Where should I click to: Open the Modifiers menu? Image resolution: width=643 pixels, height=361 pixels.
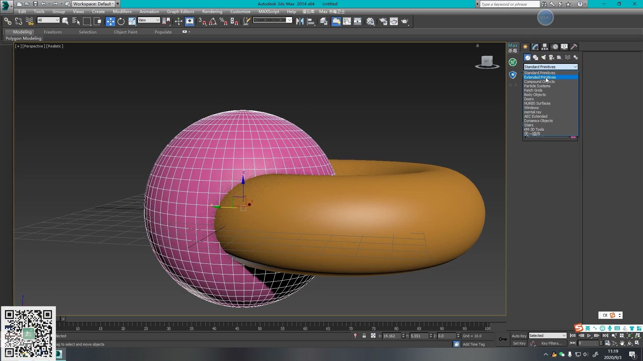click(122, 11)
